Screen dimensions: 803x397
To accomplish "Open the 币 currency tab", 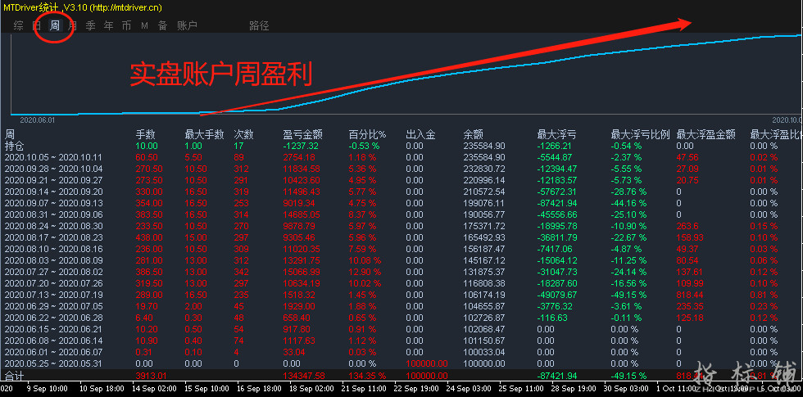I will click(126, 25).
